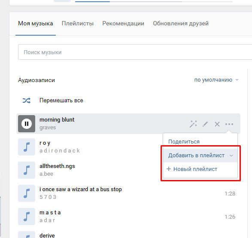Focus the Поиск музыки search field
252x238 pixels.
coord(135,52)
